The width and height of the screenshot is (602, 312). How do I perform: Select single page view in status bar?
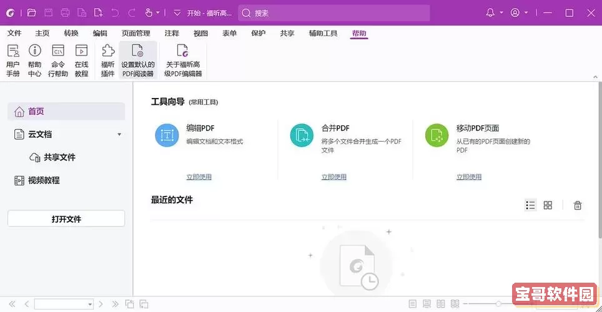[412, 304]
